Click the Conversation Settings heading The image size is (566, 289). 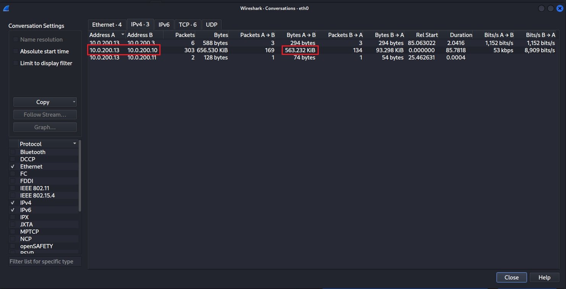pyautogui.click(x=36, y=26)
